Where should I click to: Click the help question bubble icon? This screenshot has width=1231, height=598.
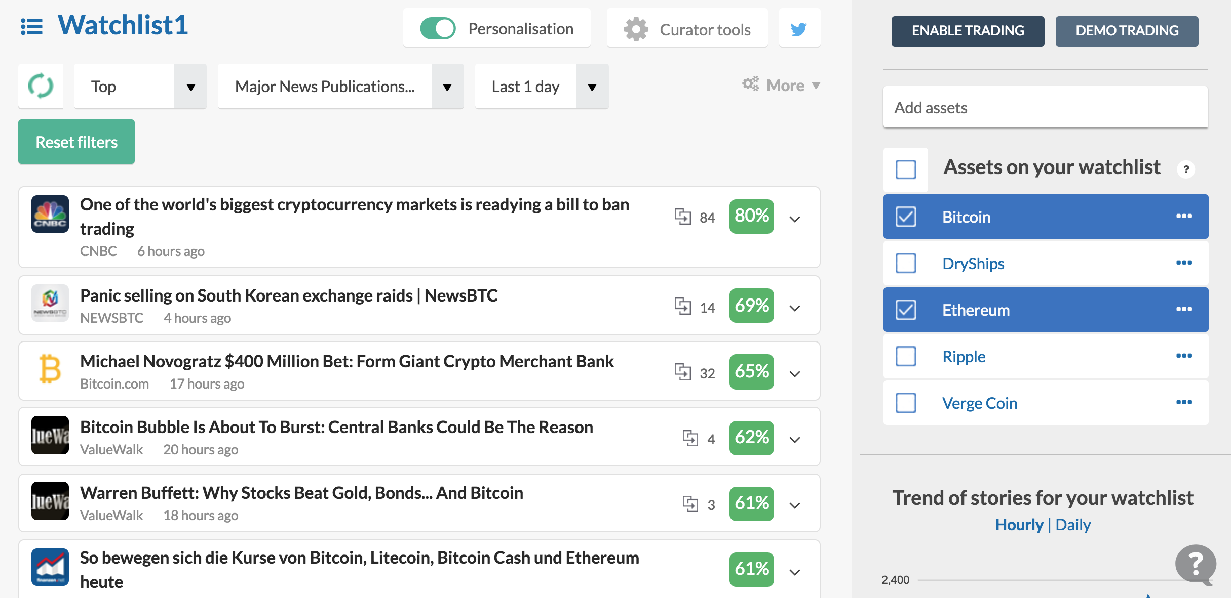coord(1196,564)
